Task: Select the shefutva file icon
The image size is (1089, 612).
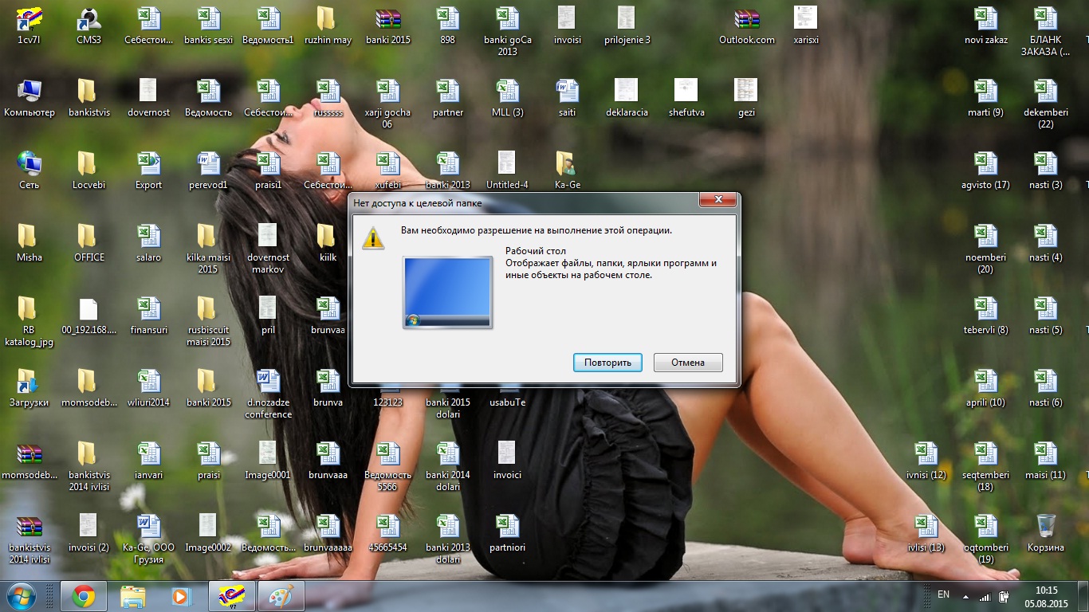Action: 686,98
